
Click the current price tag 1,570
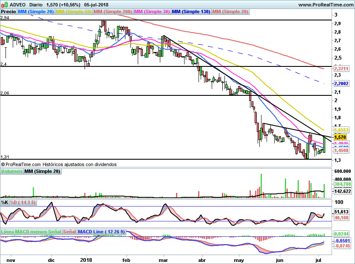tap(340, 137)
